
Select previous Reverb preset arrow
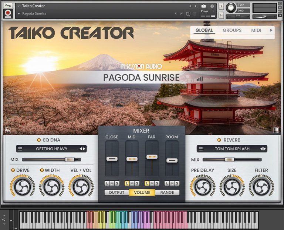coord(261,149)
